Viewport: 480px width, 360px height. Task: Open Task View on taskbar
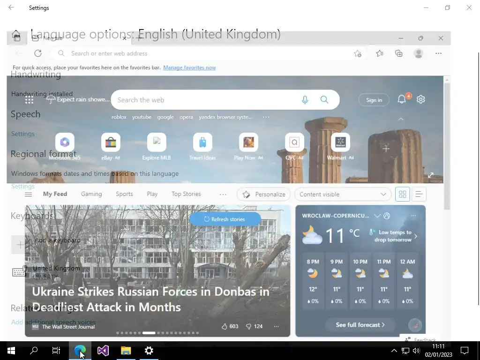click(56, 351)
